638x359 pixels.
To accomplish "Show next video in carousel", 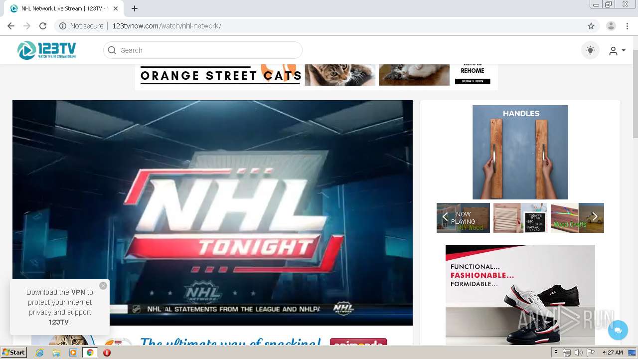I will coord(595,217).
